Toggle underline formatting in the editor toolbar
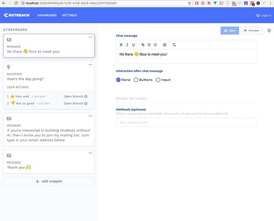Screen dimensions: 274x221 pos(134,45)
